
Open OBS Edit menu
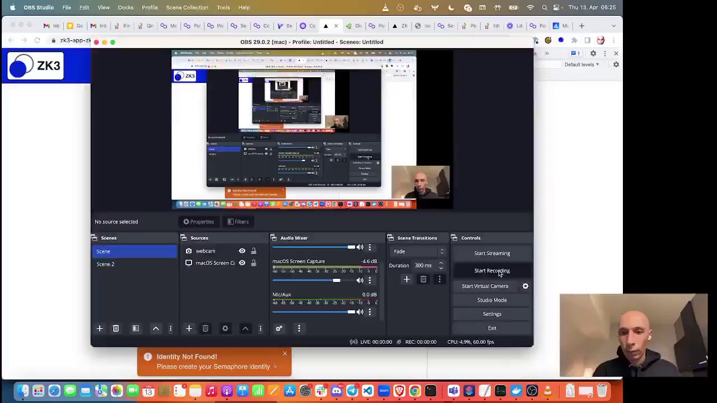84,7
